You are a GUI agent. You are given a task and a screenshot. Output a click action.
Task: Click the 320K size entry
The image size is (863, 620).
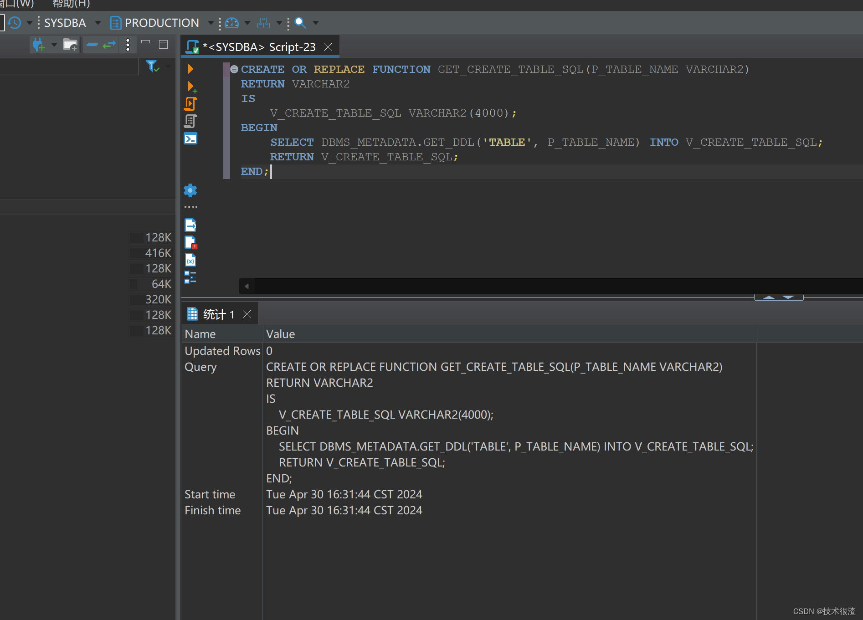pos(158,299)
